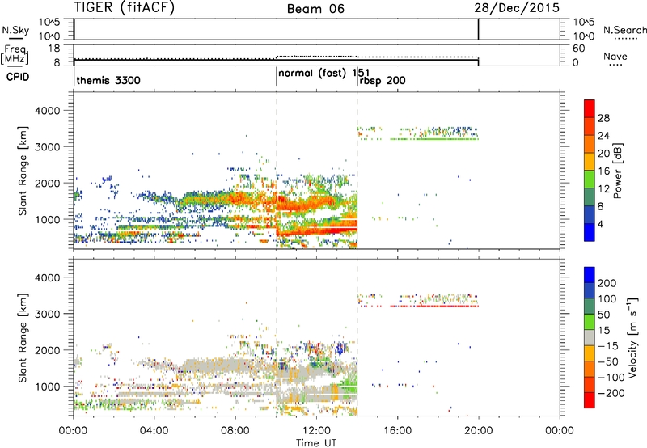The image size is (647, 448).
Task: Click the red velocity band near 3200 km
Action: point(434,306)
